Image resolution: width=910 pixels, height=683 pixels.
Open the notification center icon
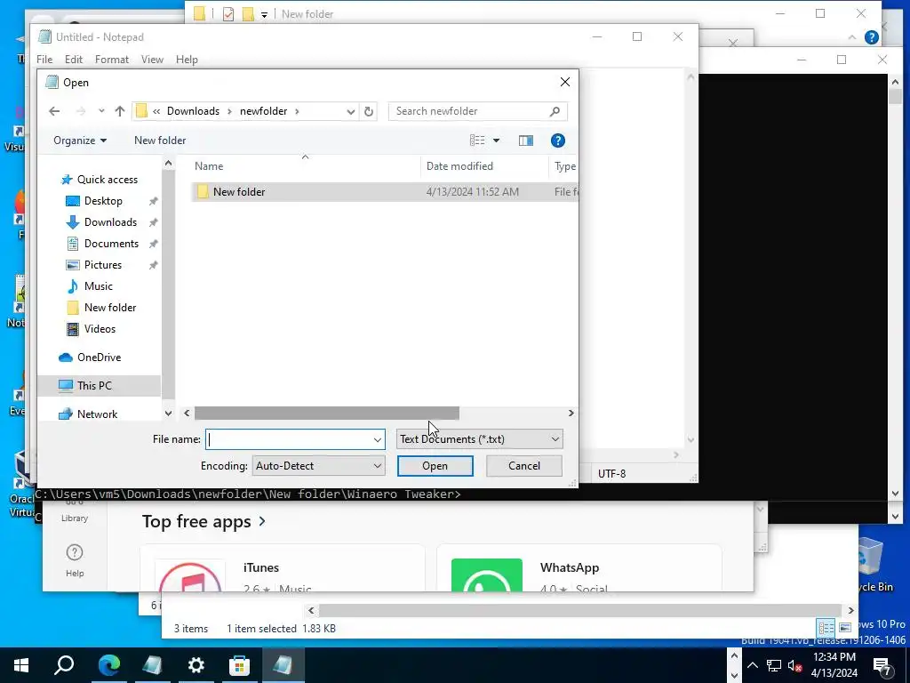pyautogui.click(x=882, y=665)
